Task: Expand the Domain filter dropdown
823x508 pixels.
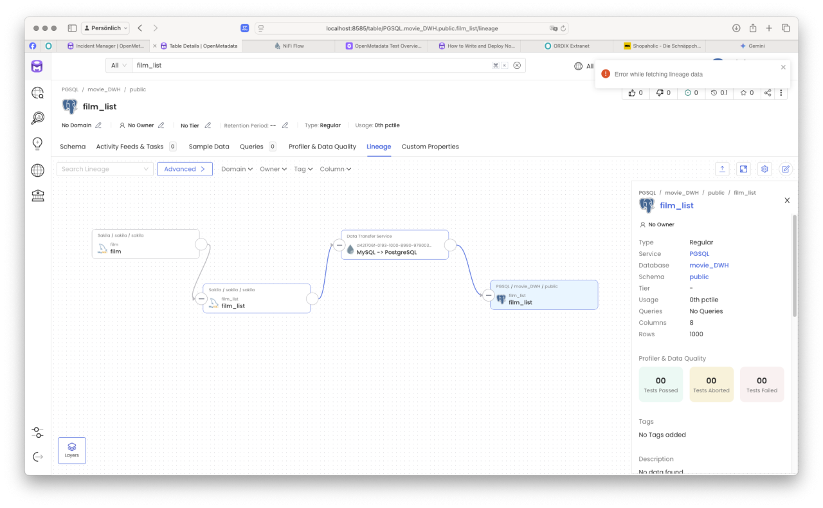Action: pyautogui.click(x=237, y=169)
